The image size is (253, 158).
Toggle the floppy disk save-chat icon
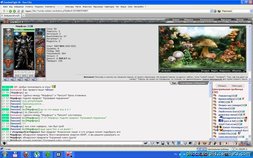pos(163,143)
